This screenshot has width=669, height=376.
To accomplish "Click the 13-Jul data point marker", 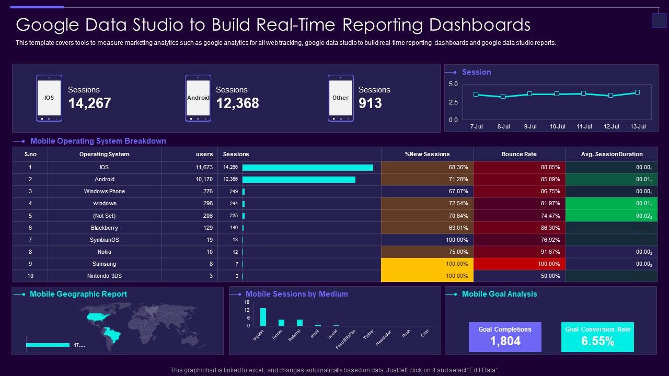I will click(x=638, y=92).
